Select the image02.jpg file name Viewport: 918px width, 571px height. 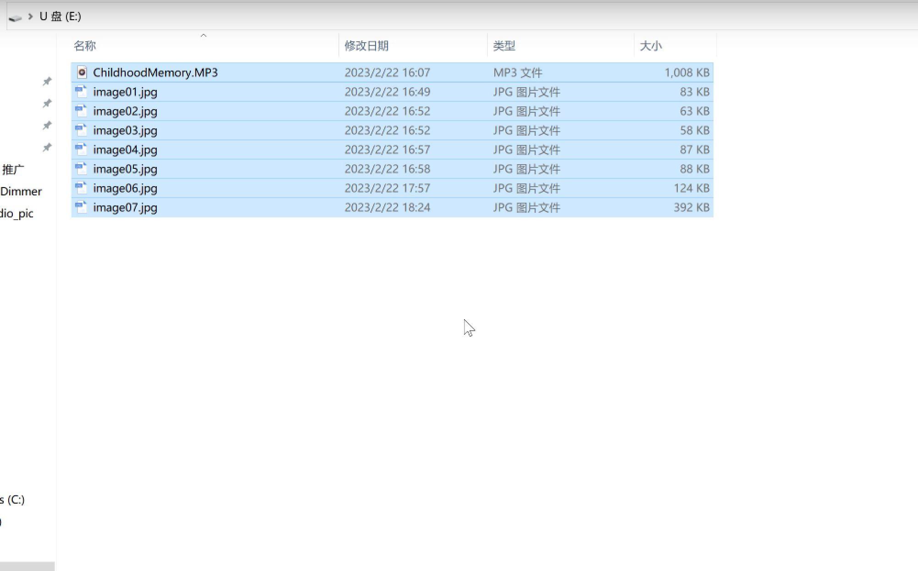pyautogui.click(x=125, y=111)
